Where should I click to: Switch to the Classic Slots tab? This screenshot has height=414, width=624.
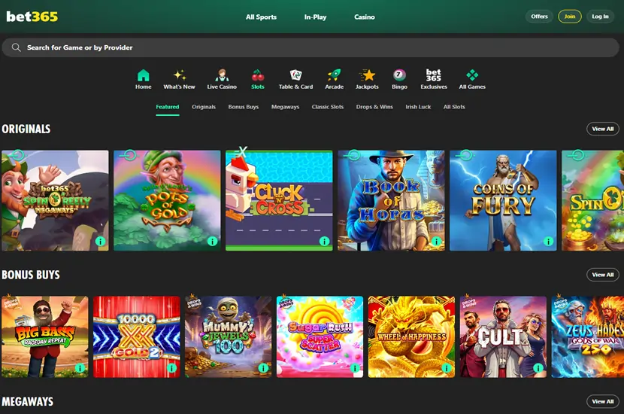pos(328,107)
